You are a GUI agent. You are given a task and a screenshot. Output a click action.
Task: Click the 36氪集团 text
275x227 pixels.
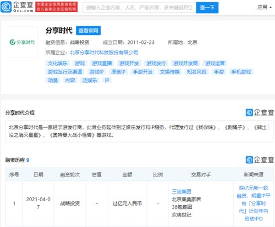pyautogui.click(x=182, y=207)
